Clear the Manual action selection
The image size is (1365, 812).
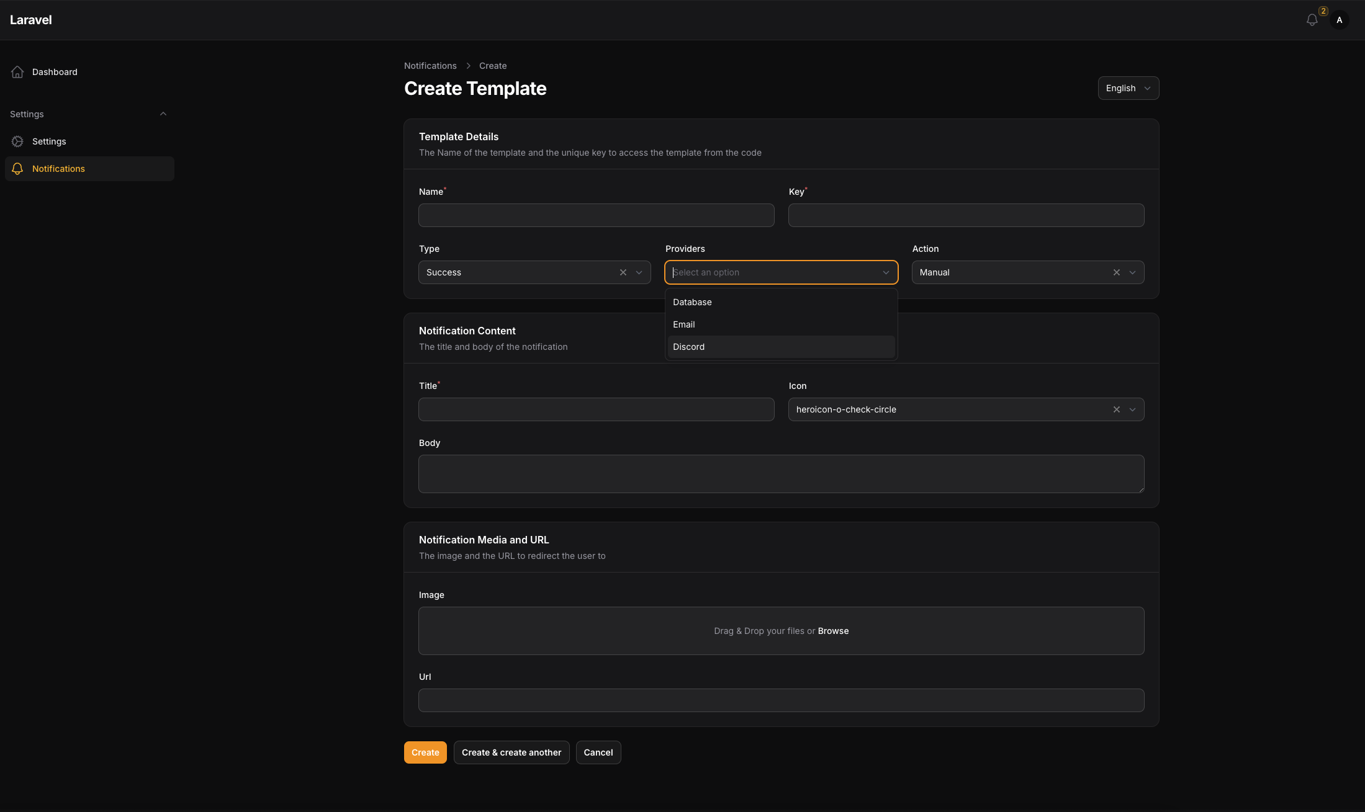pyautogui.click(x=1116, y=272)
